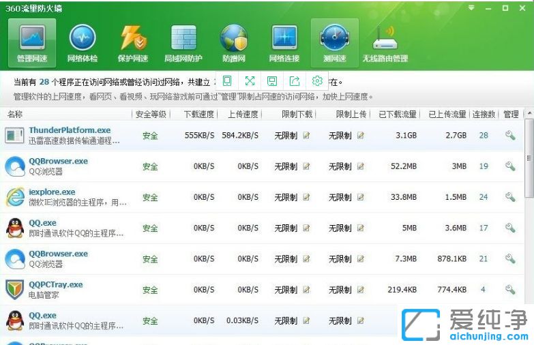Select the 局域网防护 tab
The image size is (534, 345).
(183, 42)
